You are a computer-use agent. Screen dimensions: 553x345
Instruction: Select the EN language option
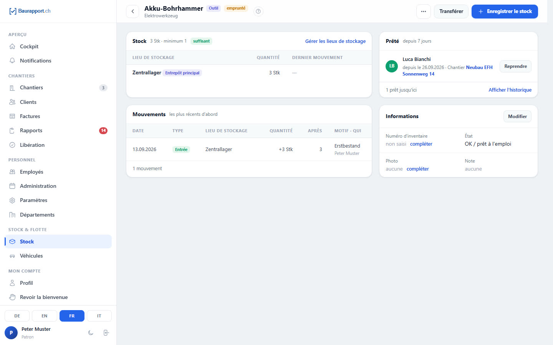(45, 316)
